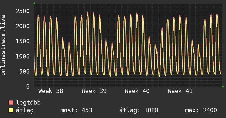The image size is (226, 118).
Task: Select the átlag series legend label
Action: tap(25, 110)
